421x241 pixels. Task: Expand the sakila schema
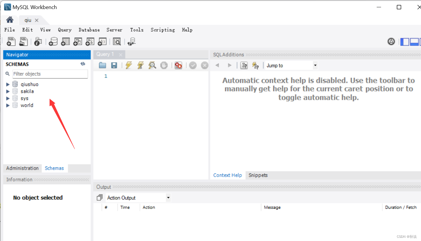(8, 91)
